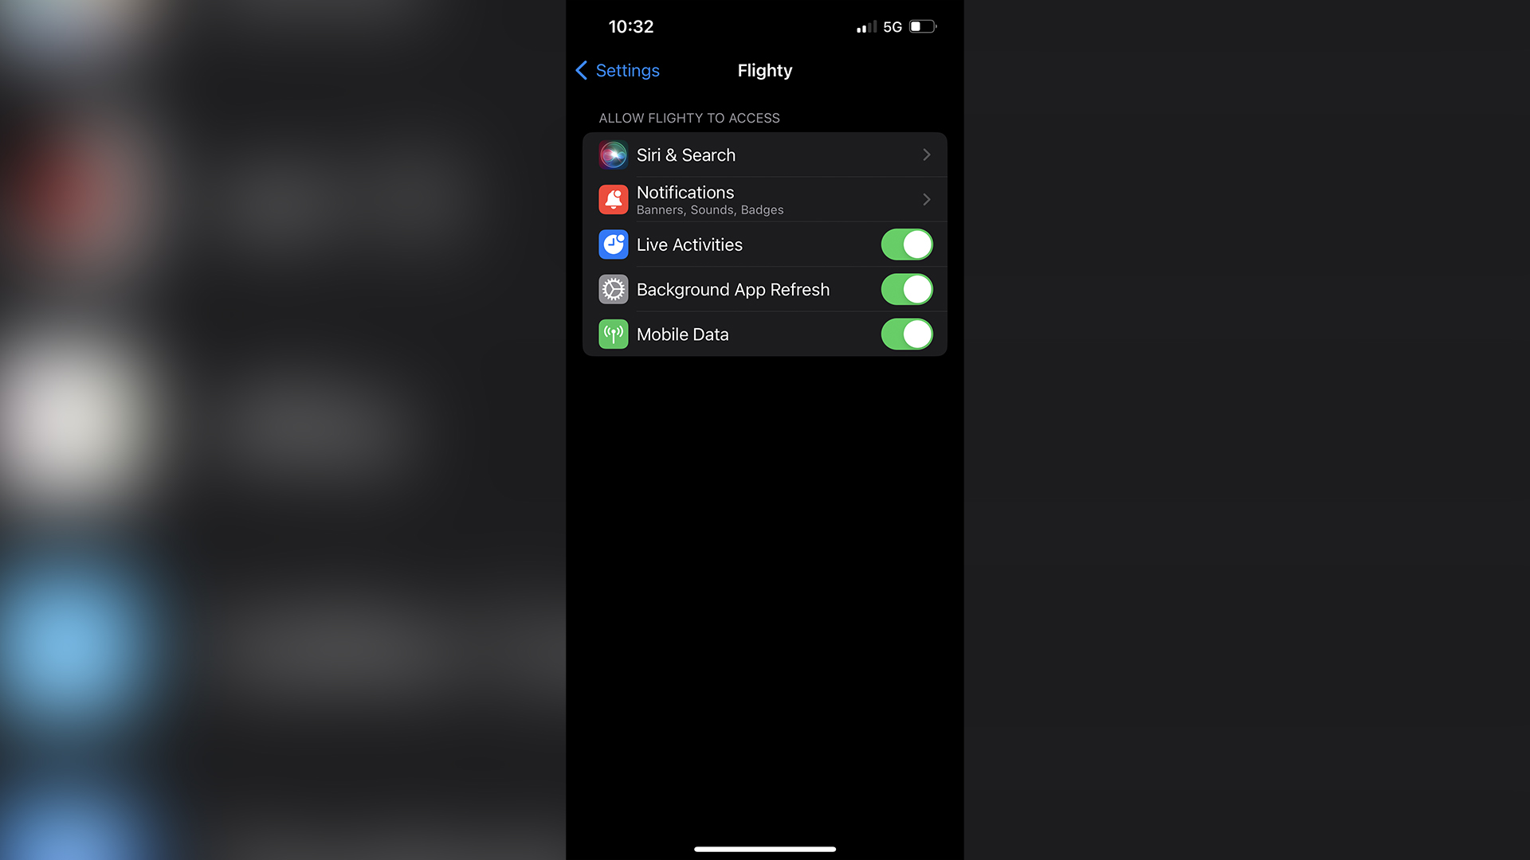Tap the Live Activities blue icon
Image resolution: width=1530 pixels, height=860 pixels.
[611, 244]
